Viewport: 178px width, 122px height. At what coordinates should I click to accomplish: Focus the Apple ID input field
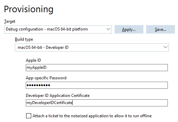coord(97,68)
